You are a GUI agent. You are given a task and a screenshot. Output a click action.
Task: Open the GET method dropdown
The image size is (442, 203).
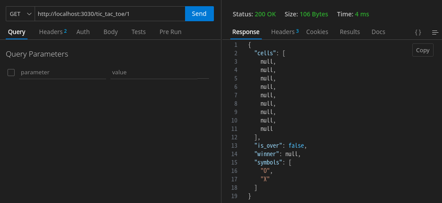(x=20, y=14)
